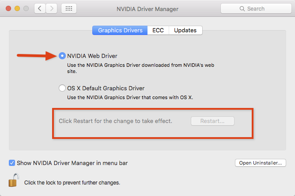Click 'Click Restart for the change to take effect.' text
This screenshot has height=196, width=295.
click(115, 121)
